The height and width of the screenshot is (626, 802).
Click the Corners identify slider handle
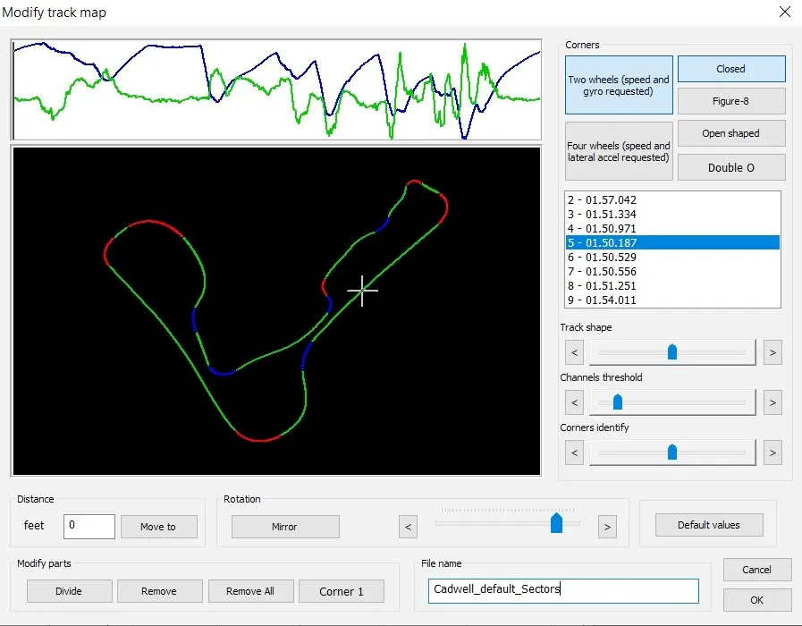pos(672,453)
